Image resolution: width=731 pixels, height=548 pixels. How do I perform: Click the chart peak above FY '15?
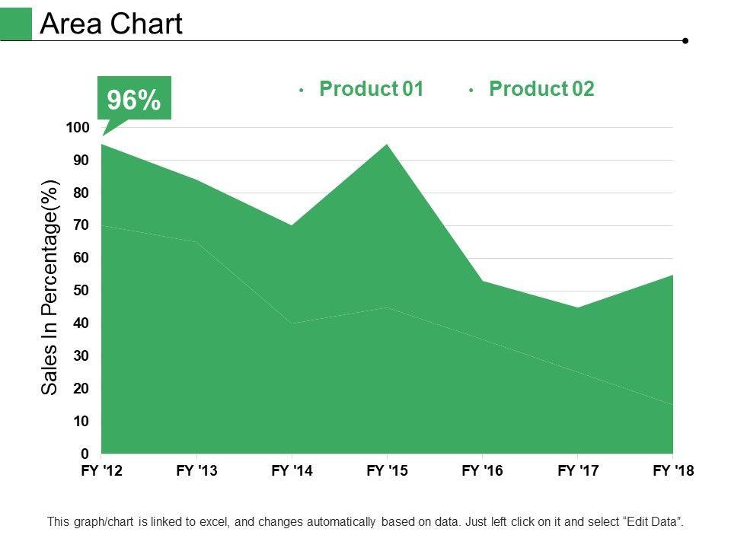point(388,145)
